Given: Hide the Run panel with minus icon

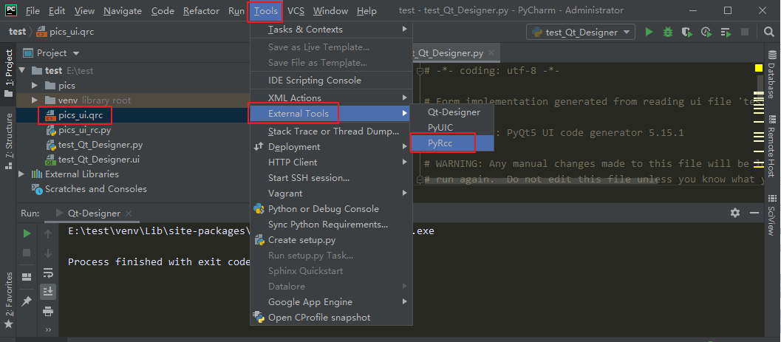Looking at the screenshot, I should [756, 213].
